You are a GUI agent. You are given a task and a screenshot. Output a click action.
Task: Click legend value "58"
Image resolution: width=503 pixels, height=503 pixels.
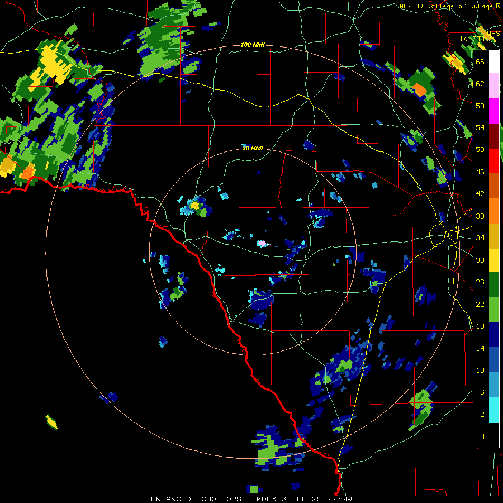click(x=480, y=106)
